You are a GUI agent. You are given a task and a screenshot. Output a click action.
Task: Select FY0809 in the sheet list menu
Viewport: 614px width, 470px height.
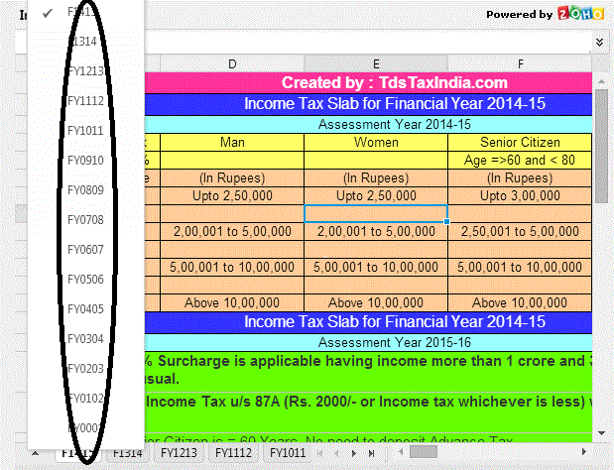[85, 190]
